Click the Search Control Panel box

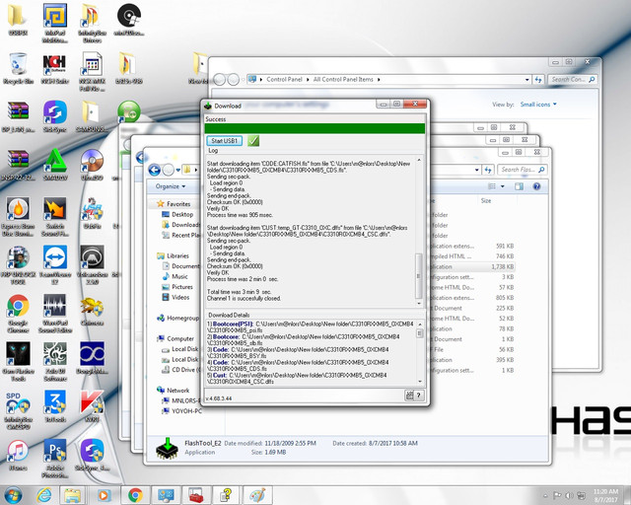pos(573,79)
